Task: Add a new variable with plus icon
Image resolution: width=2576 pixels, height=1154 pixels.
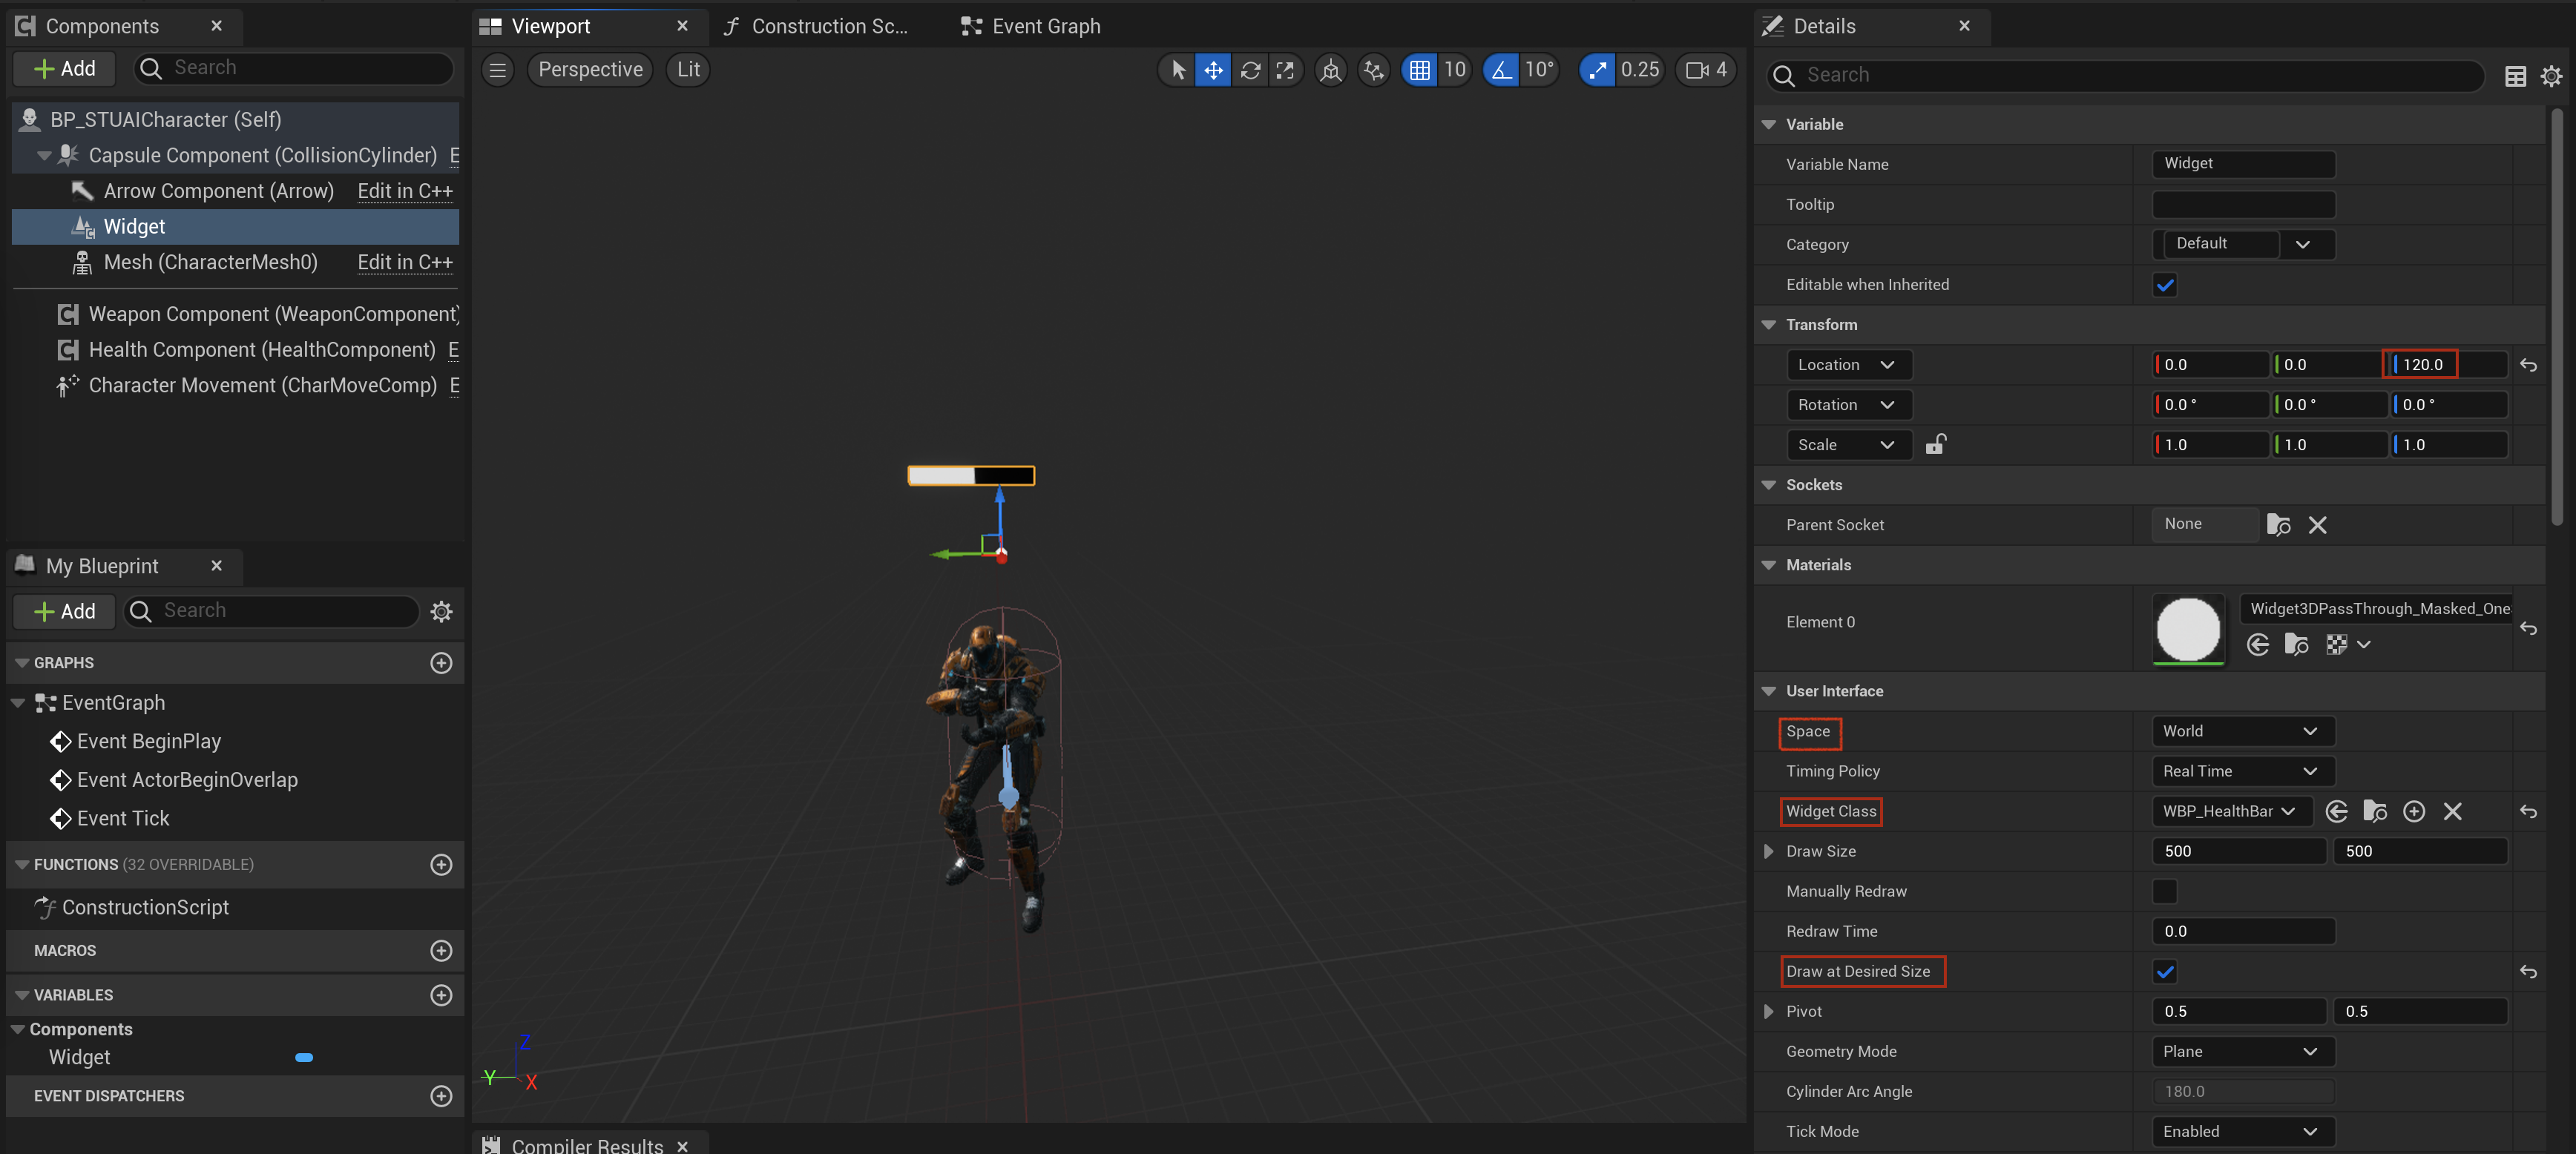Action: point(441,995)
